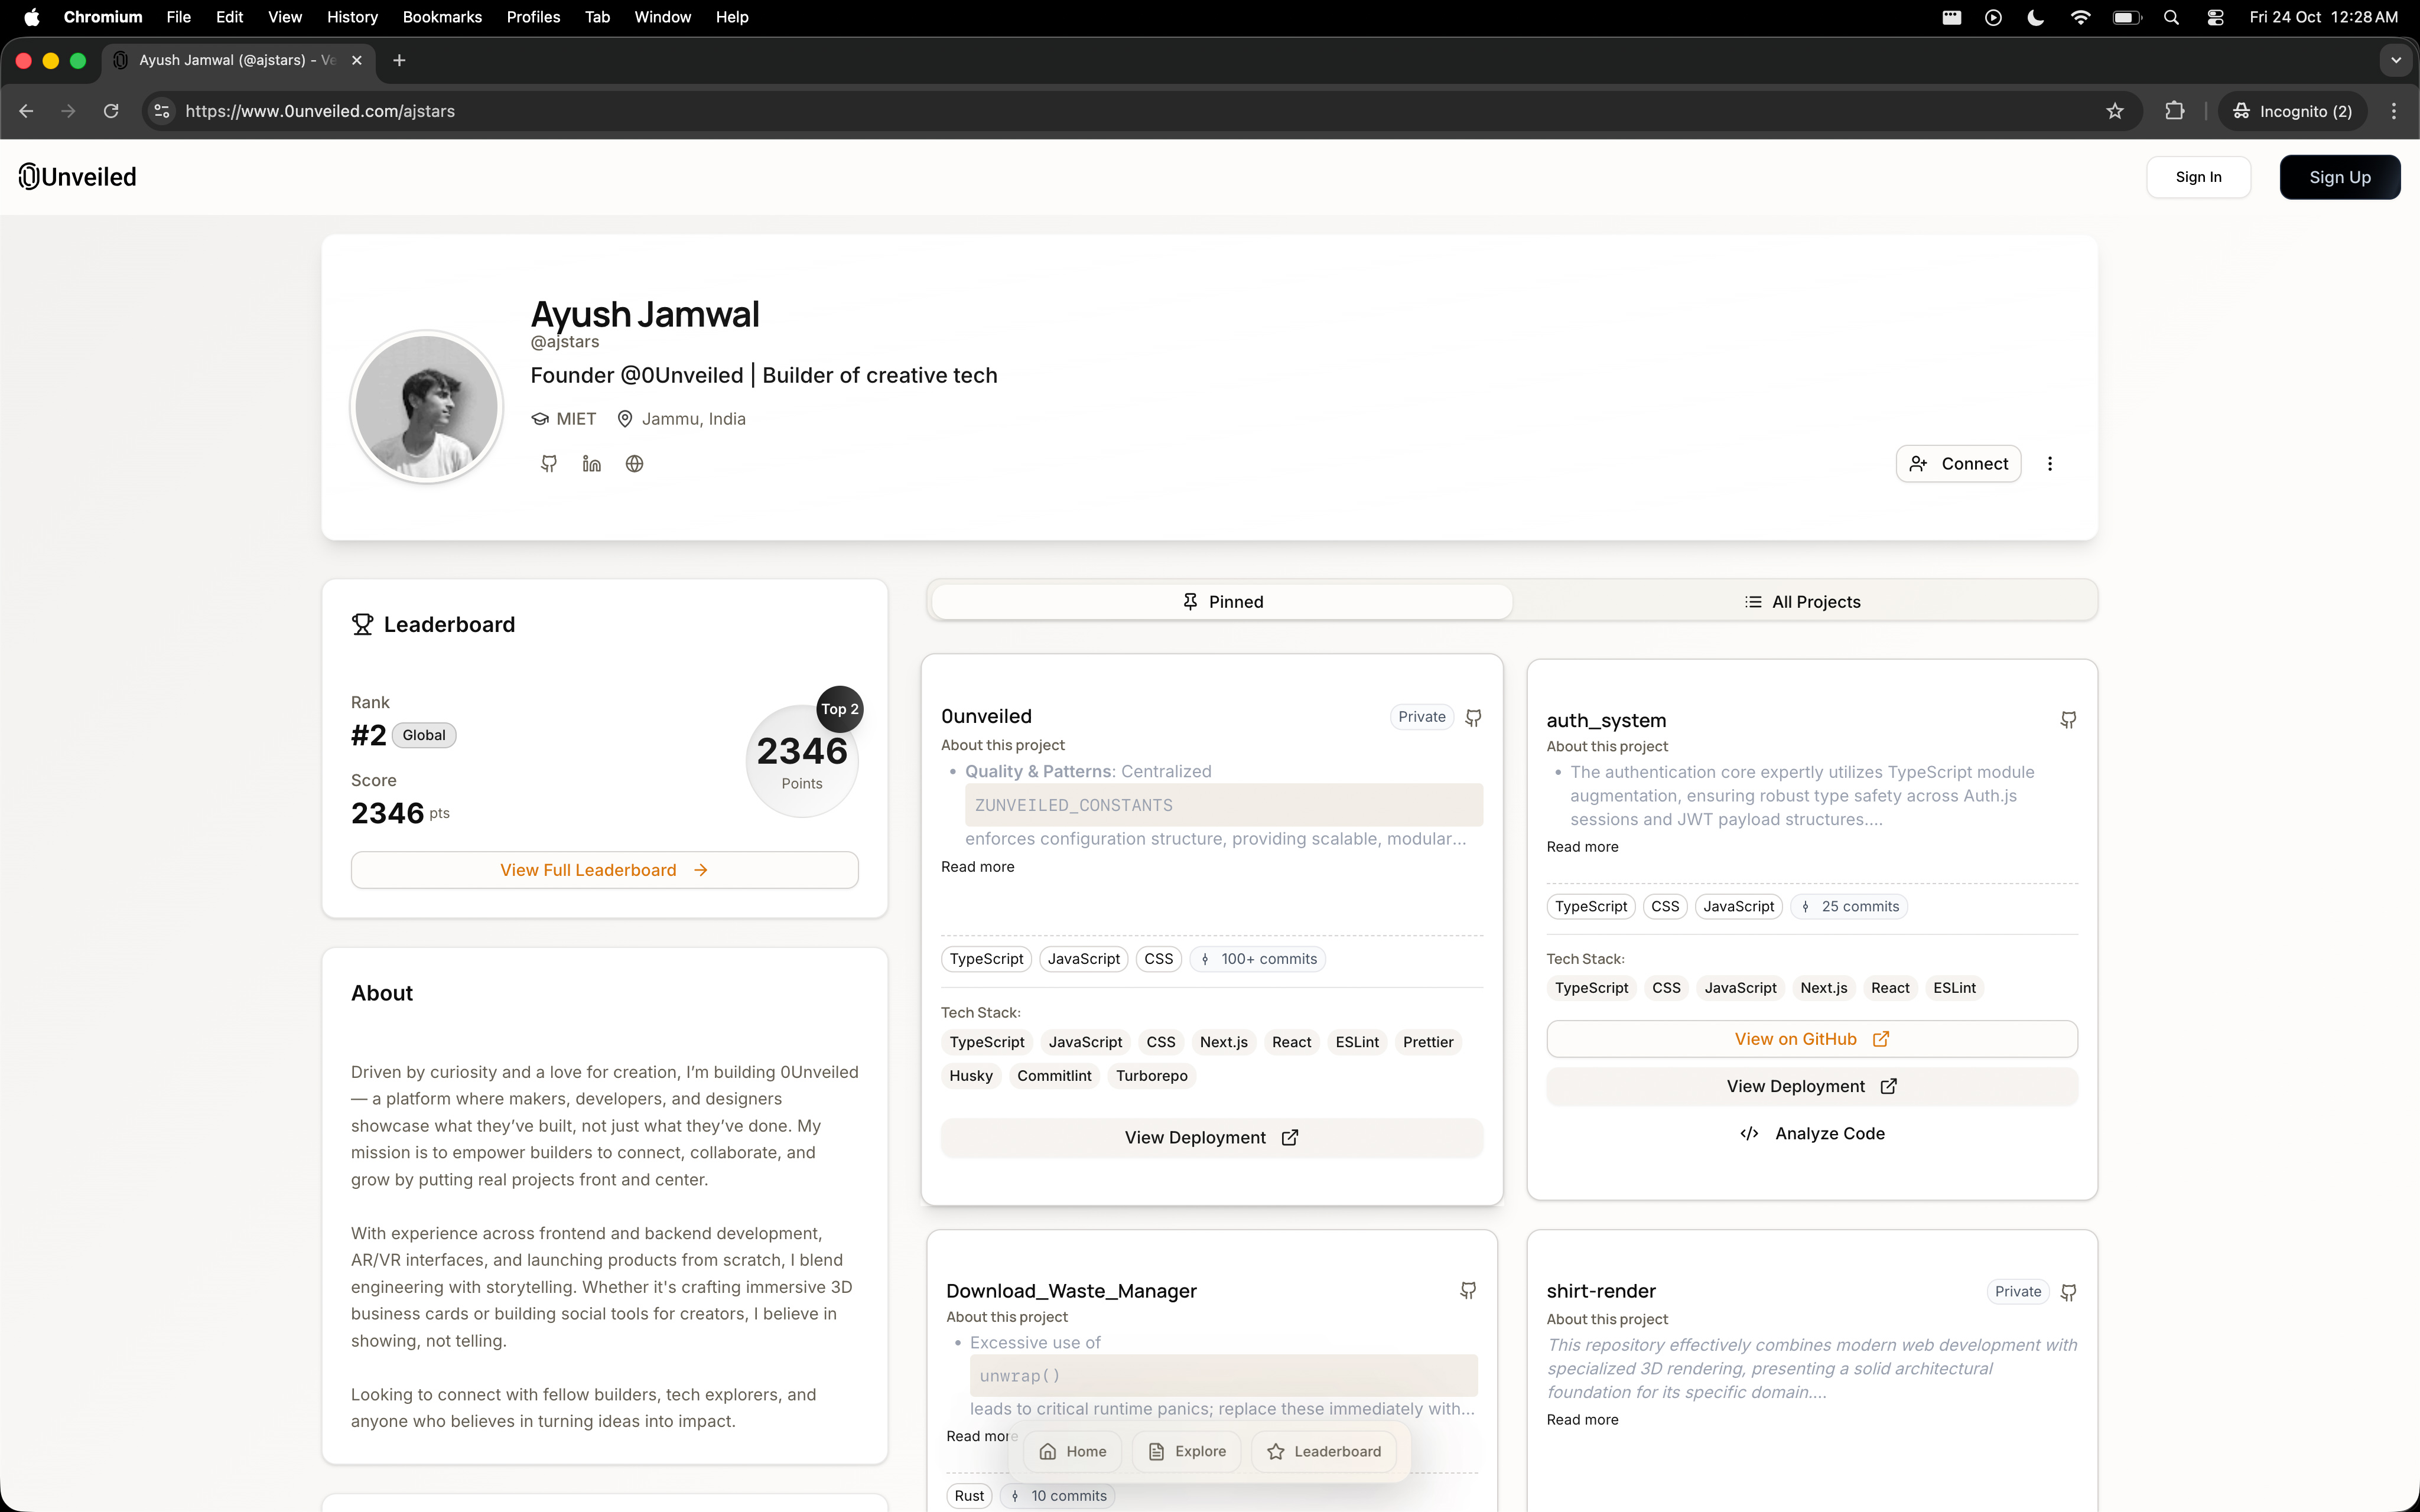The image size is (2420, 1512).
Task: Open the Bookmarks menu in menu bar
Action: (441, 17)
